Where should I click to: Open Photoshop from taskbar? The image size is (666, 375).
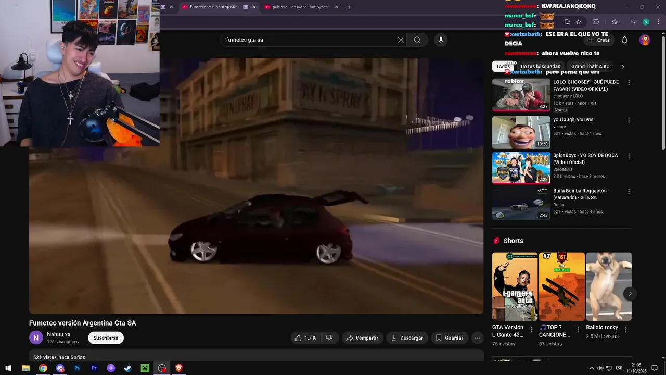[x=77, y=368]
